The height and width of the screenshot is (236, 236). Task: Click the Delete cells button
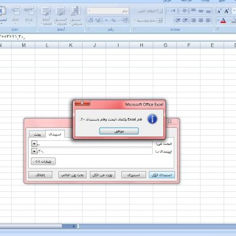coord(16,16)
